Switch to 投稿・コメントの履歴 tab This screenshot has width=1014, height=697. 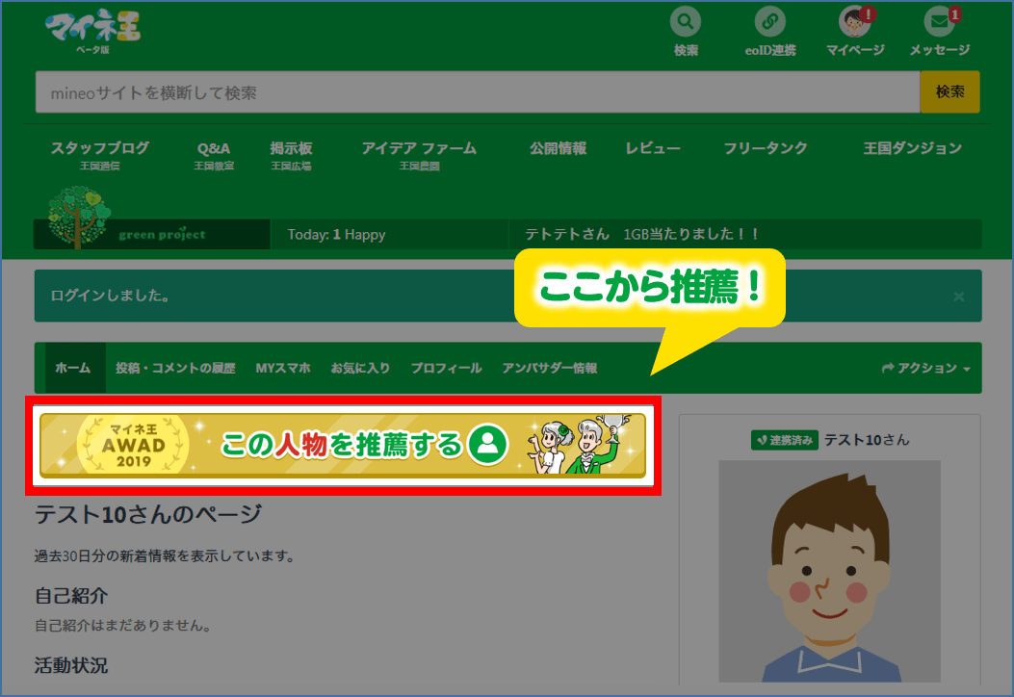[x=175, y=368]
